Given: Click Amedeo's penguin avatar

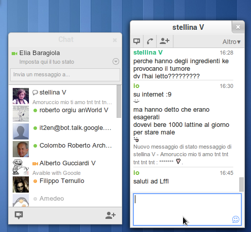Looking at the screenshot, I should [21, 201].
